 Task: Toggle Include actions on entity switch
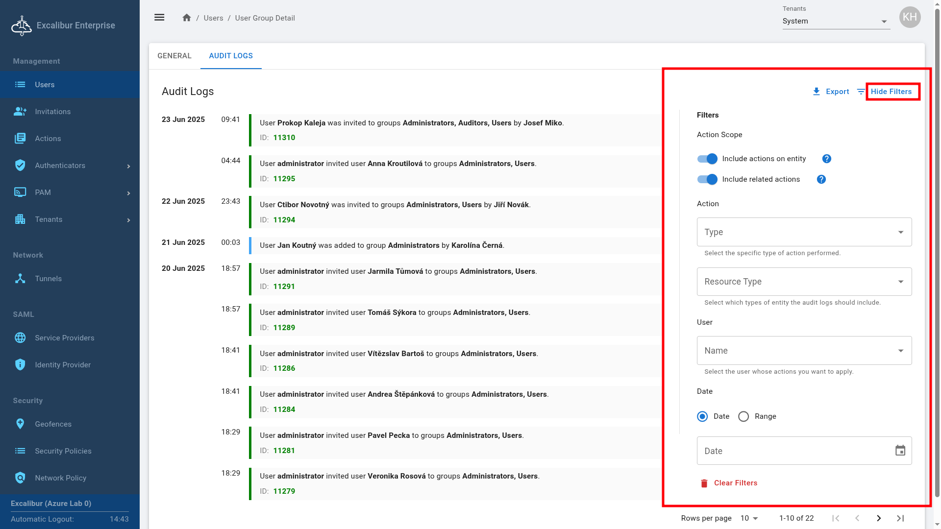[x=707, y=159]
